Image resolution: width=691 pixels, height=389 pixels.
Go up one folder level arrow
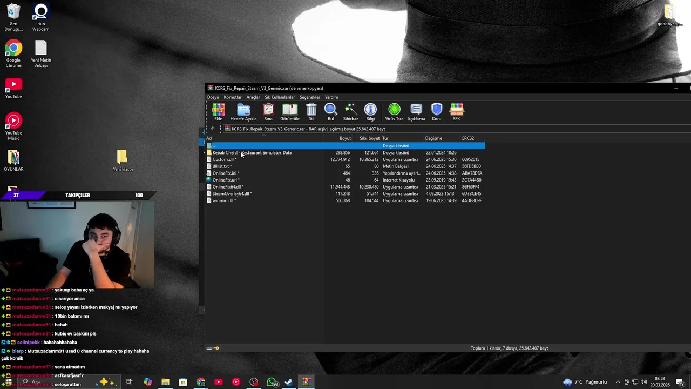pyautogui.click(x=213, y=129)
